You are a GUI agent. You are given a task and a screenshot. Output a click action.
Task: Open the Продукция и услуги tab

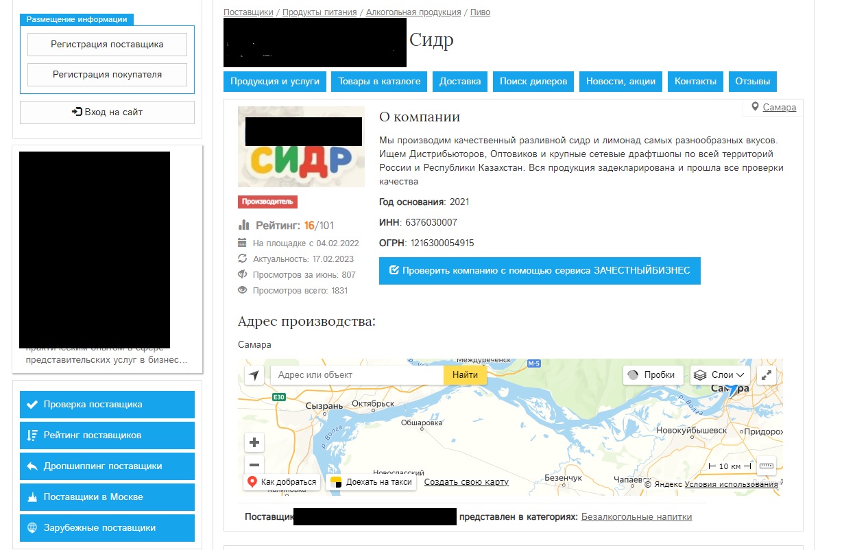[x=275, y=81]
